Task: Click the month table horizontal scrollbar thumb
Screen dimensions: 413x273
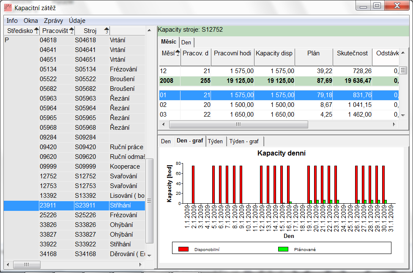Action: [x=238, y=124]
